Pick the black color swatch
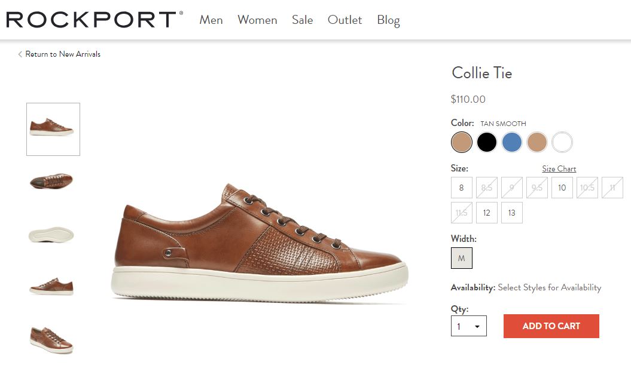This screenshot has height=365, width=631. [487, 142]
